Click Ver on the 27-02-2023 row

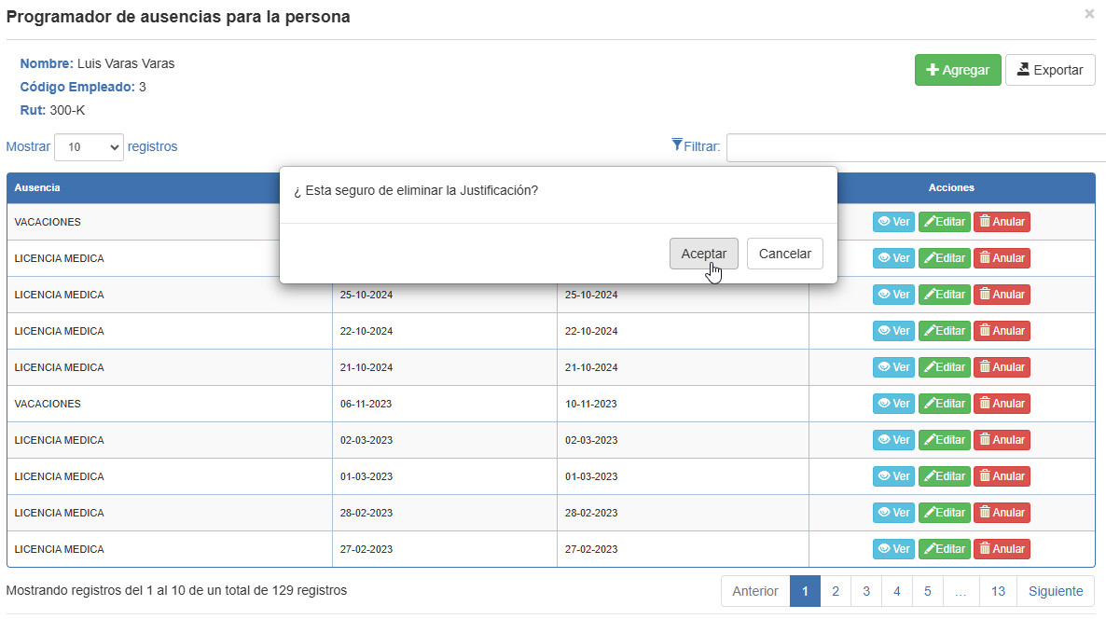point(893,549)
